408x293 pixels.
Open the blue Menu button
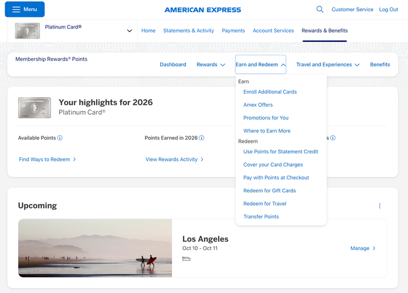point(24,9)
